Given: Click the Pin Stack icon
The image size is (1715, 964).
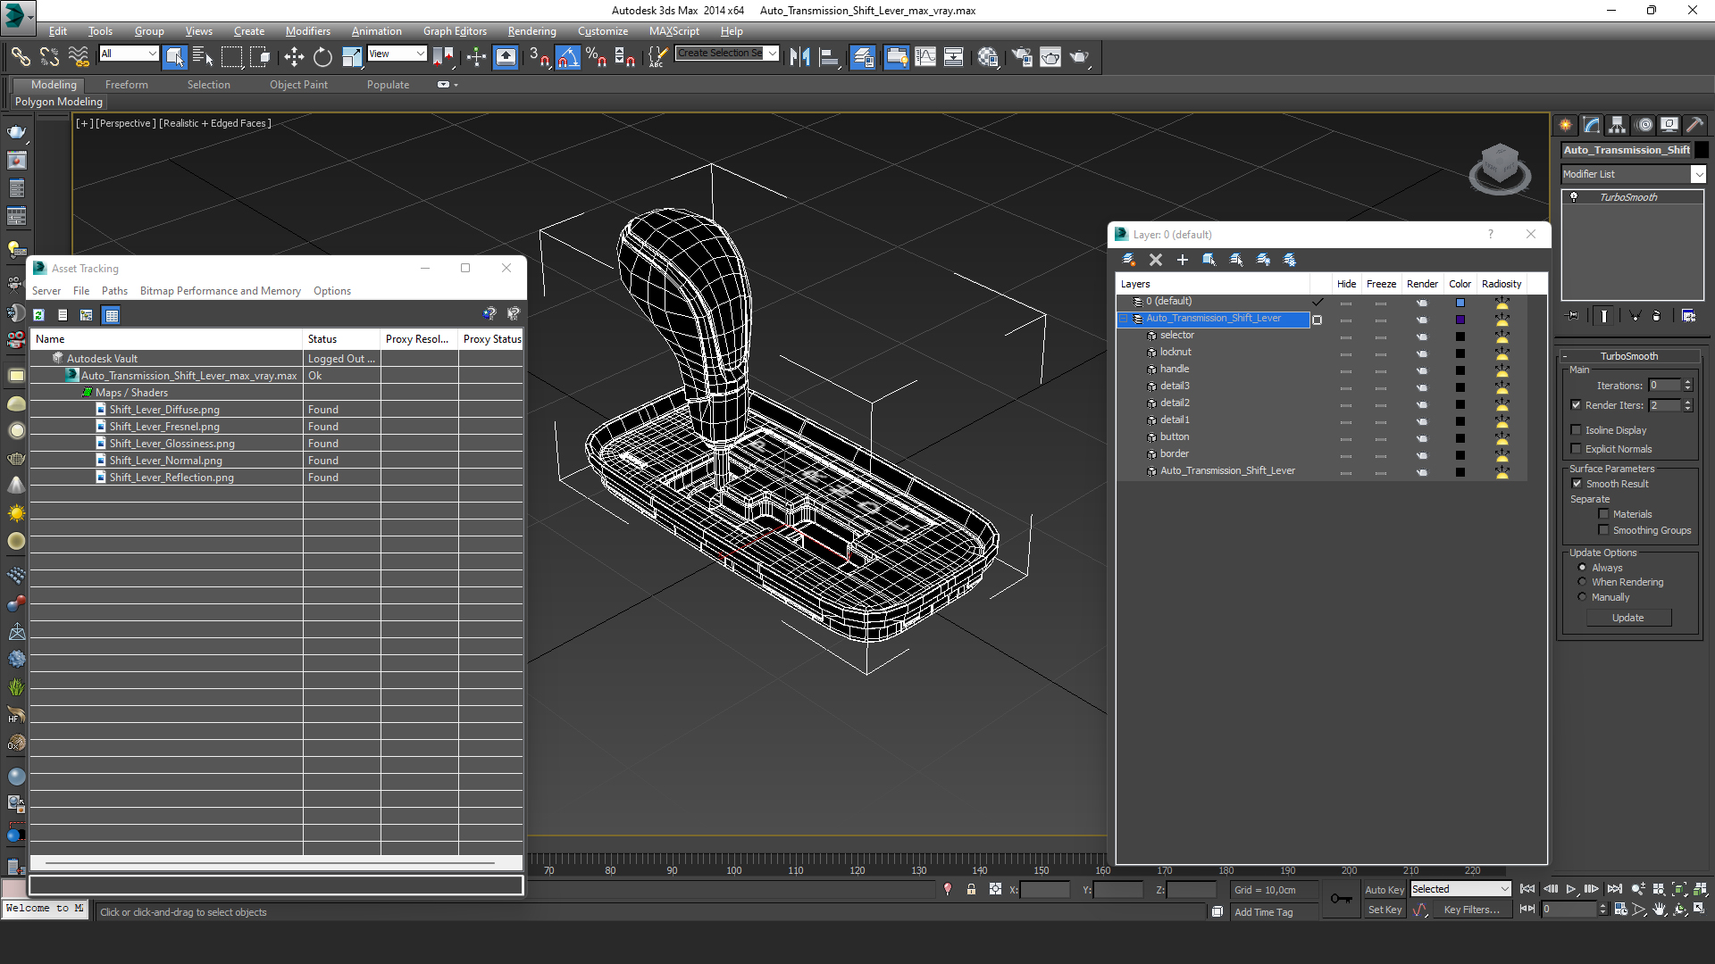Looking at the screenshot, I should pos(1573,316).
